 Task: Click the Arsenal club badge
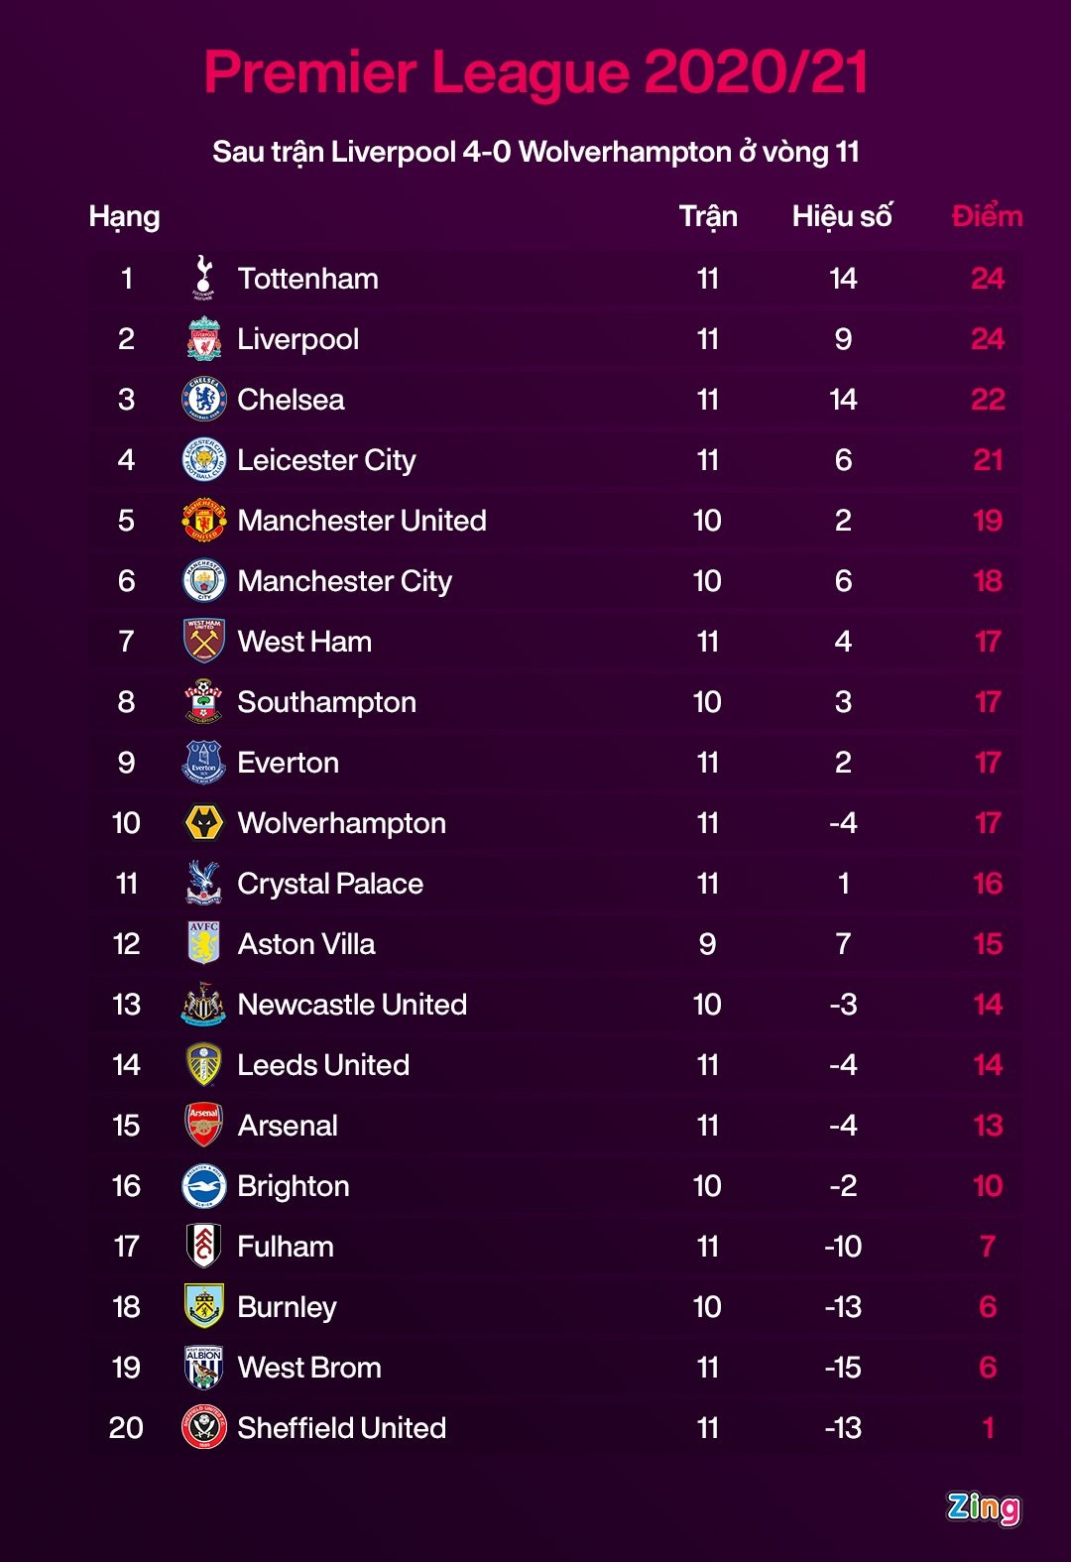coord(204,1126)
